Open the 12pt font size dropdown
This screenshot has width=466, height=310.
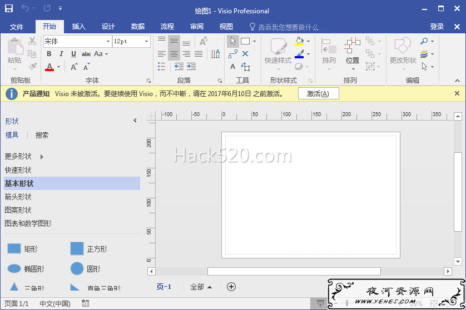tap(146, 41)
